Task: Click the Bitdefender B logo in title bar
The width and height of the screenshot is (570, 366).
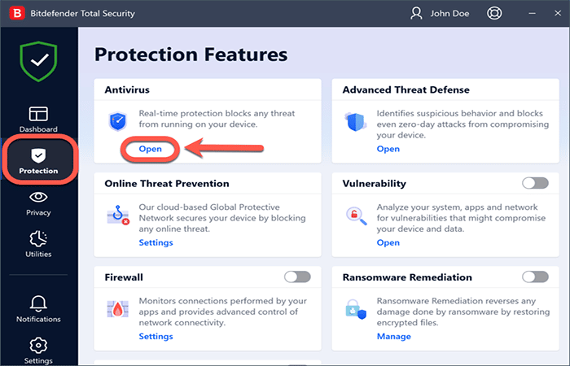Action: (x=14, y=13)
